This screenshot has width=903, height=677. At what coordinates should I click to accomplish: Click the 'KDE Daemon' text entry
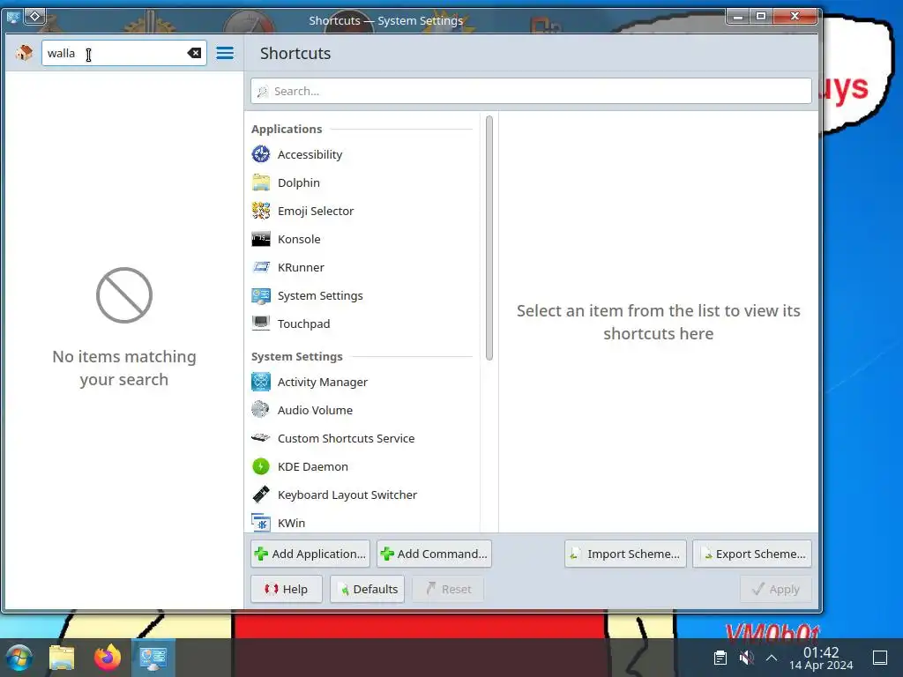coord(313,466)
